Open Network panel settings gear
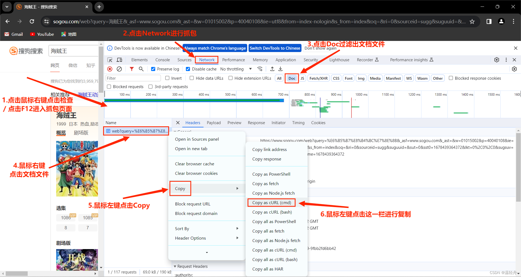The height and width of the screenshot is (277, 521). pyautogui.click(x=514, y=69)
